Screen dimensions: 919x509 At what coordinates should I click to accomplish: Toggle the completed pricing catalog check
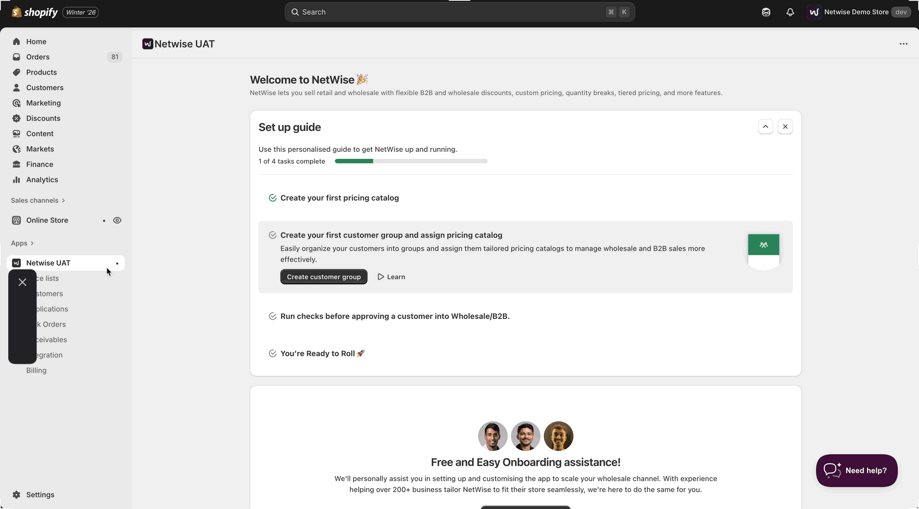(x=272, y=198)
